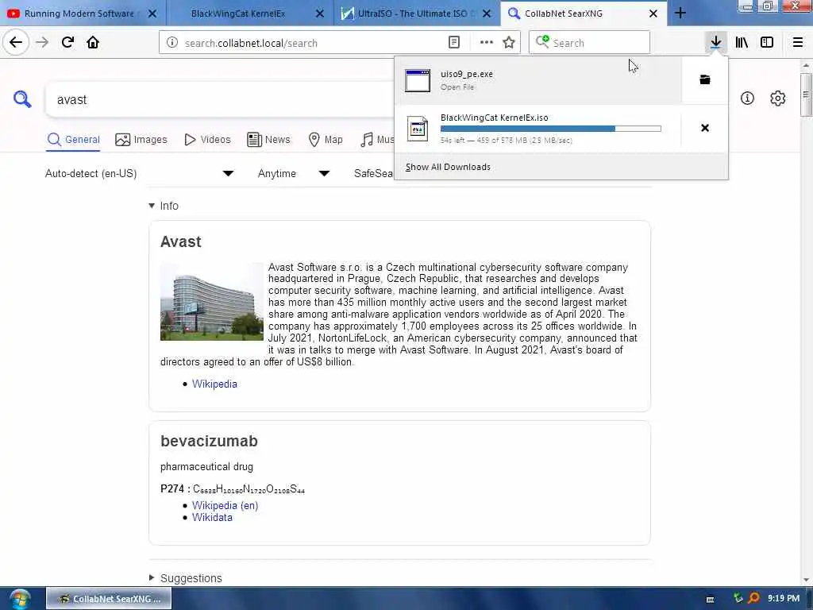Open containing folder for uiso9_pe.exe
Viewport: 813px width, 610px height.
click(x=705, y=79)
